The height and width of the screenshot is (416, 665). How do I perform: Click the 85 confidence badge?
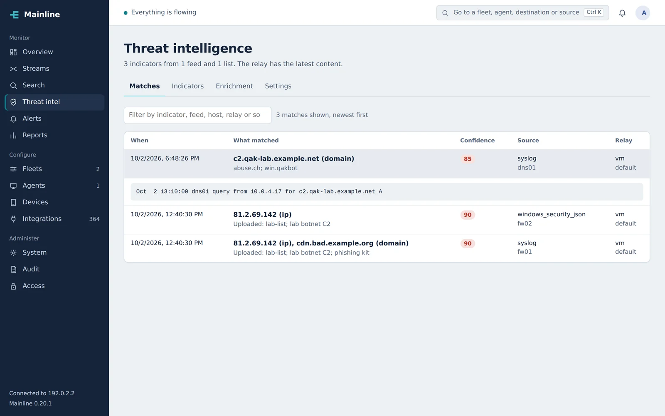(x=468, y=159)
